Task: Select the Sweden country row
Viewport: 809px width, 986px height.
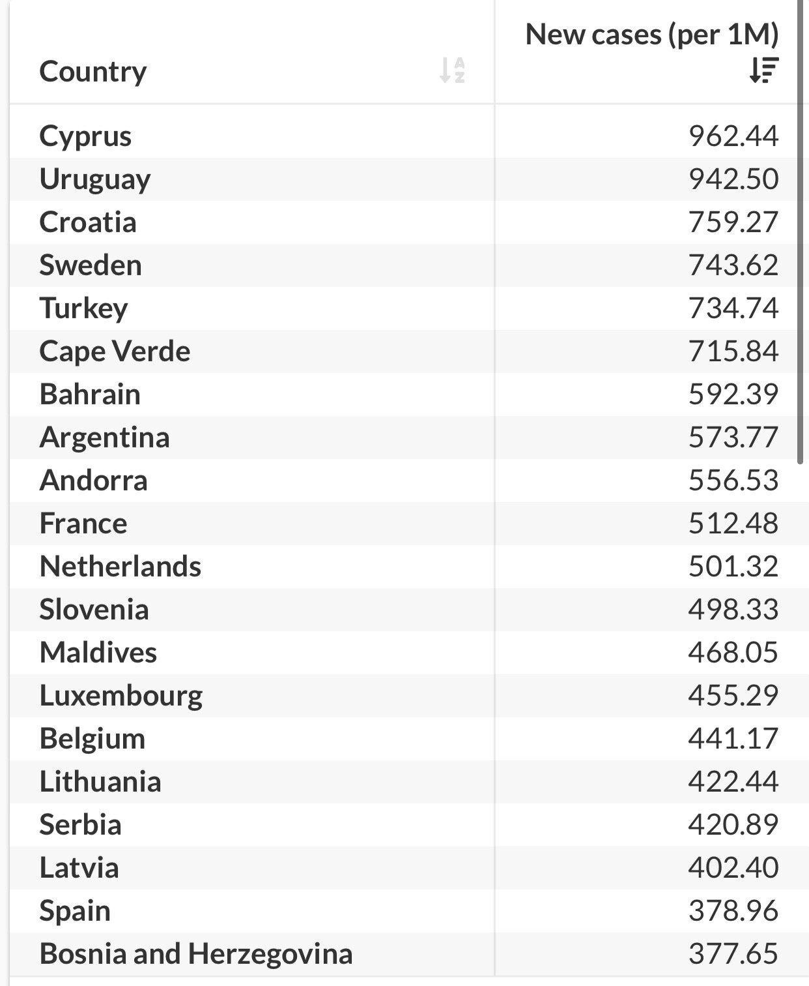Action: 91,265
